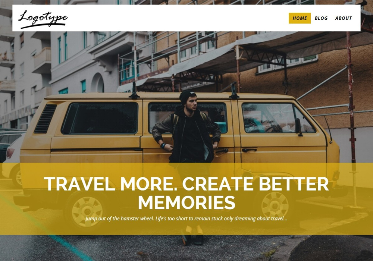The image size is (373, 261).
Task: Click the yellow overlay banner left of the headline
Action: 21,199
